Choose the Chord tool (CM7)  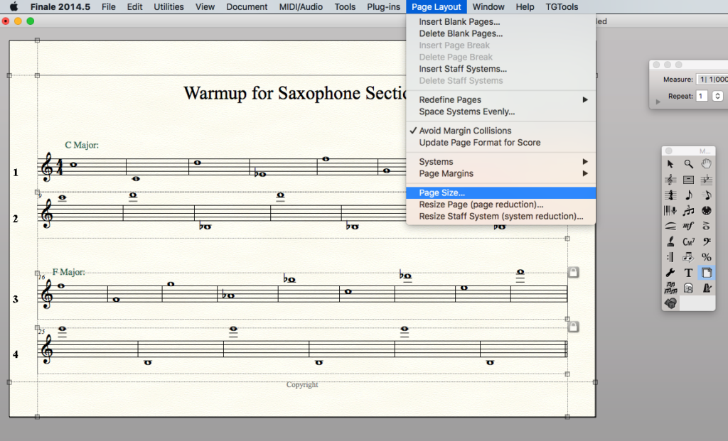point(688,241)
